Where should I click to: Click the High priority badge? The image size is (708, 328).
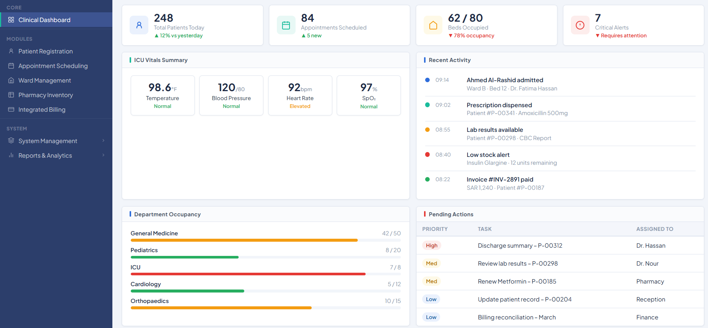click(x=432, y=245)
